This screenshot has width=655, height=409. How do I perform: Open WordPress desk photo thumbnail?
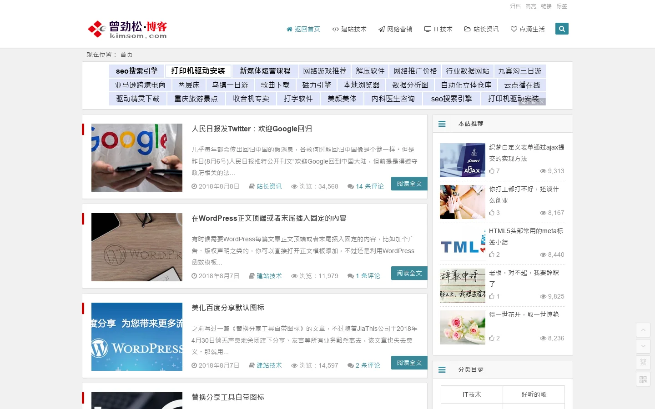pyautogui.click(x=137, y=247)
